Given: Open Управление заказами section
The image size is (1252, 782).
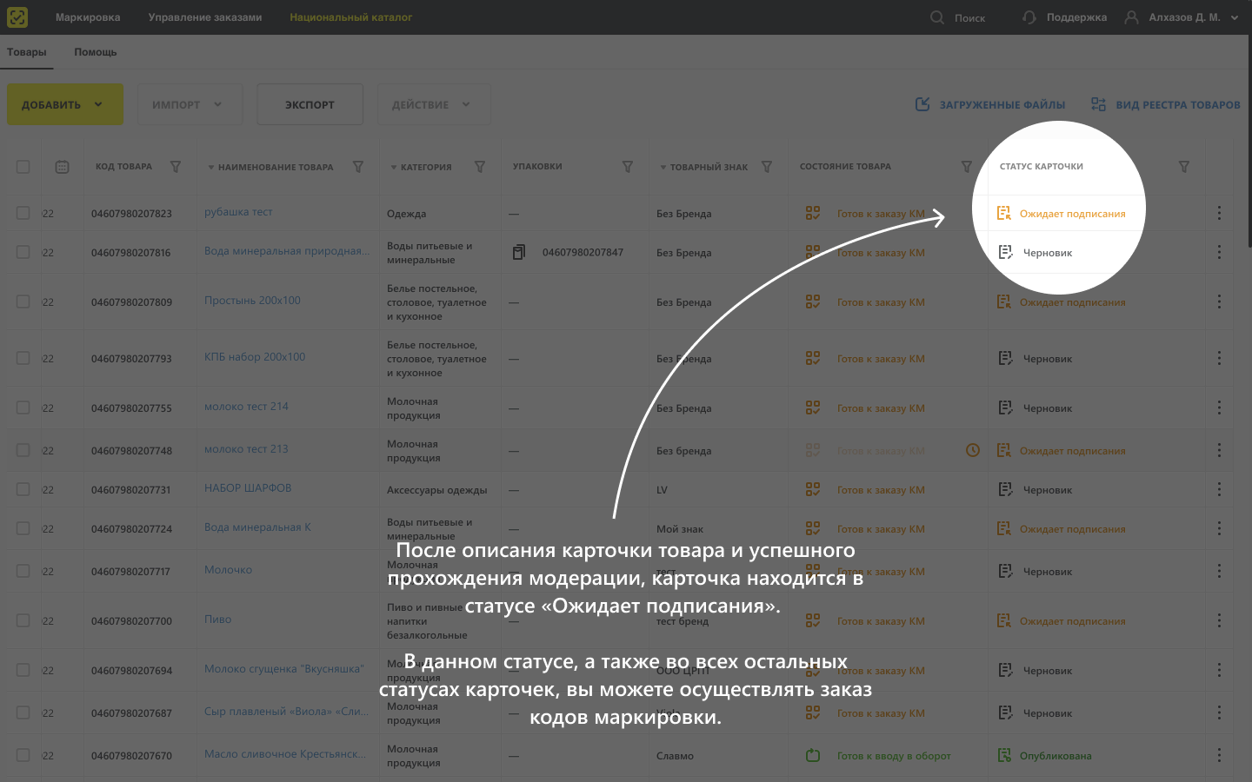Looking at the screenshot, I should coord(205,17).
